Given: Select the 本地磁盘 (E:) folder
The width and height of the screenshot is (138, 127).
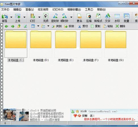Looking at the screenshot, I should click(x=66, y=46).
